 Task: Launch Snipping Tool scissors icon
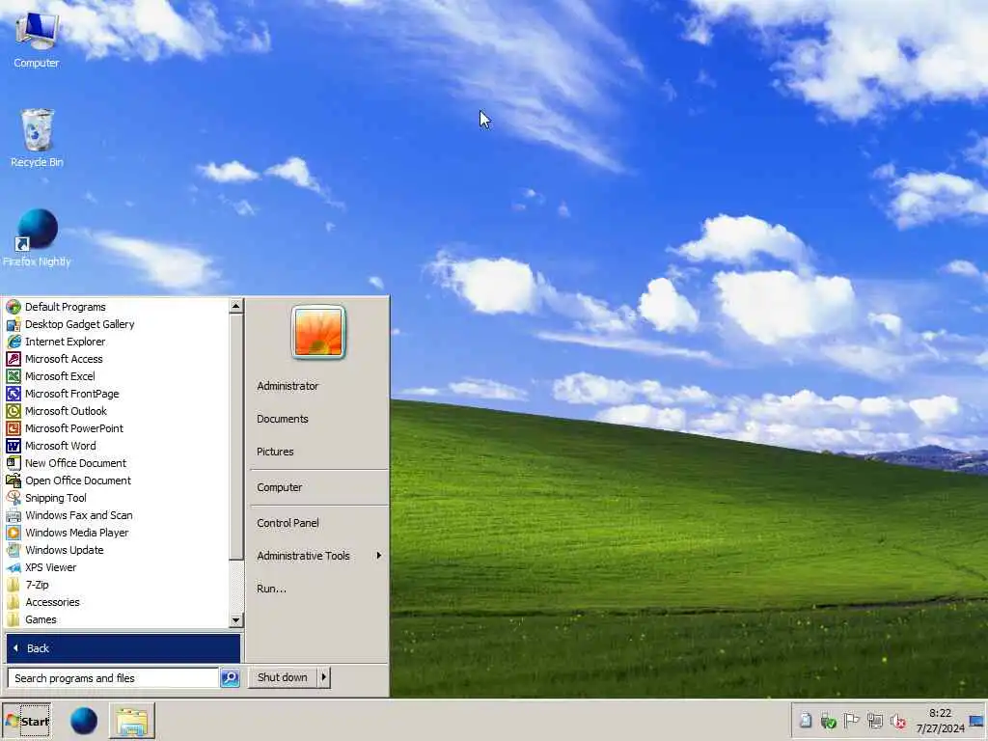point(14,498)
